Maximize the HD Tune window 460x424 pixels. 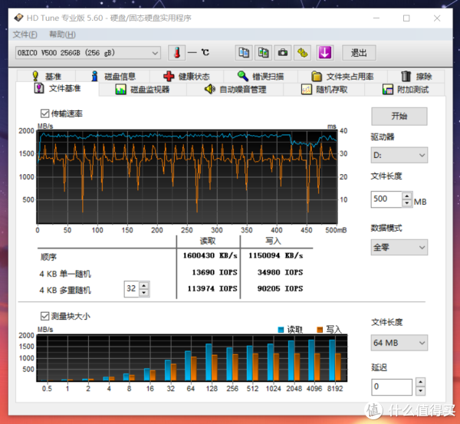pyautogui.click(x=406, y=18)
